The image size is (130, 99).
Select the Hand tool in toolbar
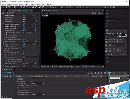tap(6, 7)
